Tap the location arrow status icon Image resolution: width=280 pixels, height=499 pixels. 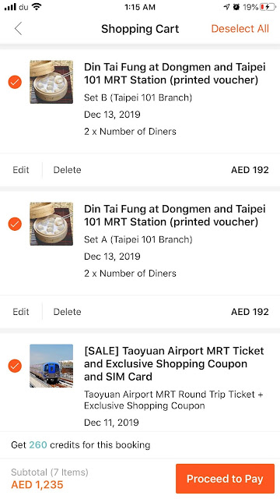click(x=226, y=7)
